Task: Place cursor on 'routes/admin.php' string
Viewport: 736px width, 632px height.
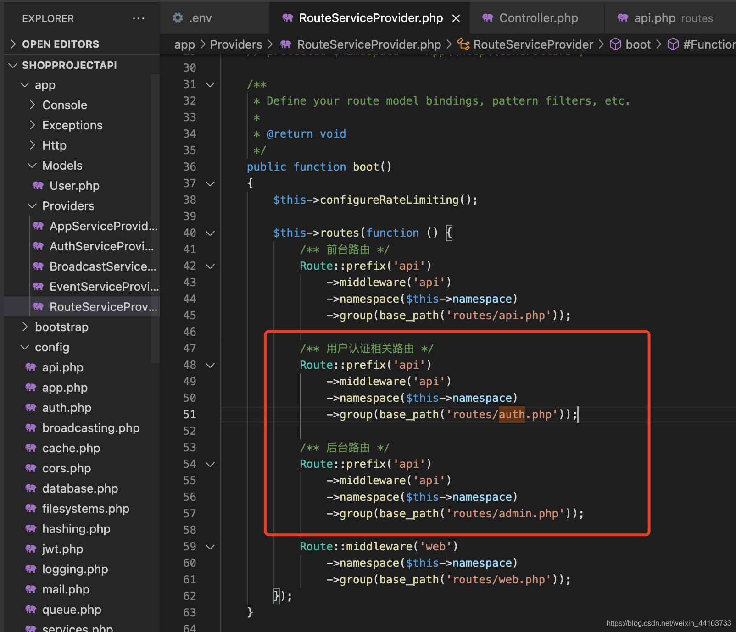Action: click(505, 514)
